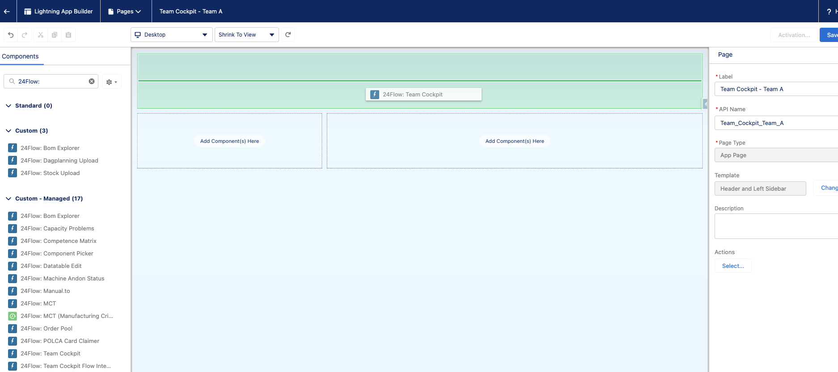Open the Shrink To View dropdown
The width and height of the screenshot is (838, 372).
pos(246,35)
